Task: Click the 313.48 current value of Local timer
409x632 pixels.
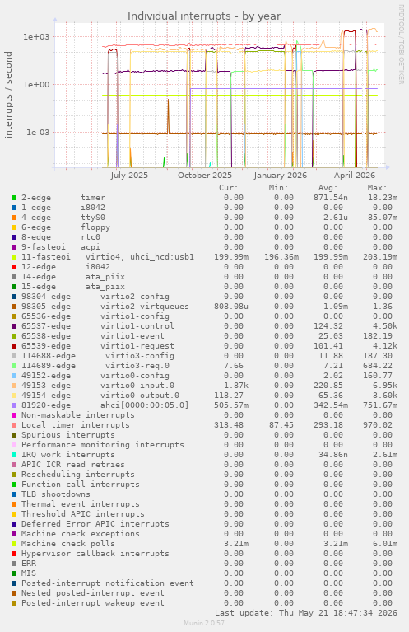Action: [x=229, y=425]
